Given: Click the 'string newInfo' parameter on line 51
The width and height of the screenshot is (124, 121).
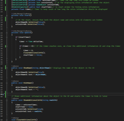Looking at the screenshot, I should click(x=49, y=100).
